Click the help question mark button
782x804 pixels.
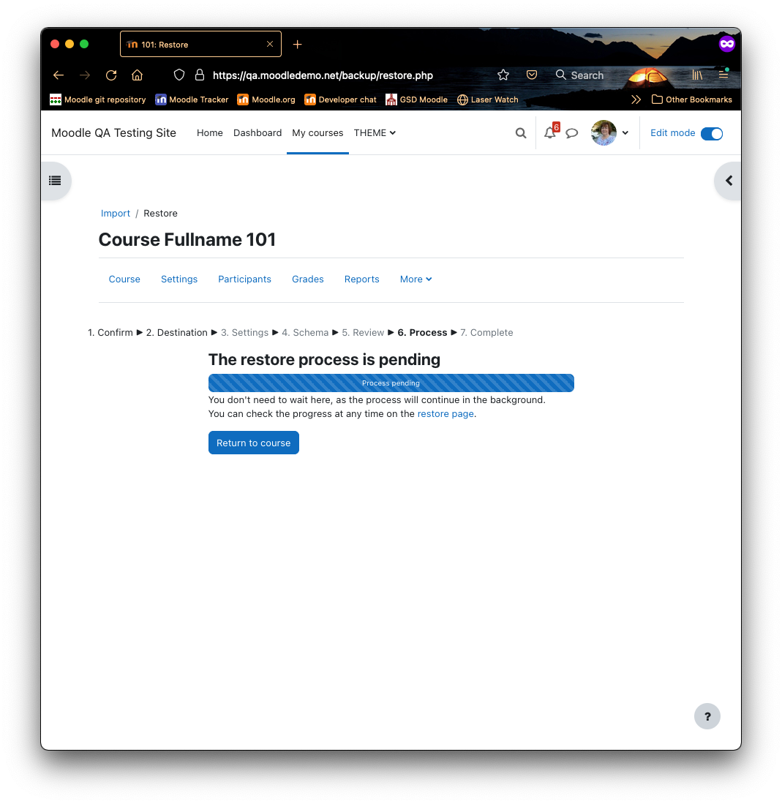(707, 715)
